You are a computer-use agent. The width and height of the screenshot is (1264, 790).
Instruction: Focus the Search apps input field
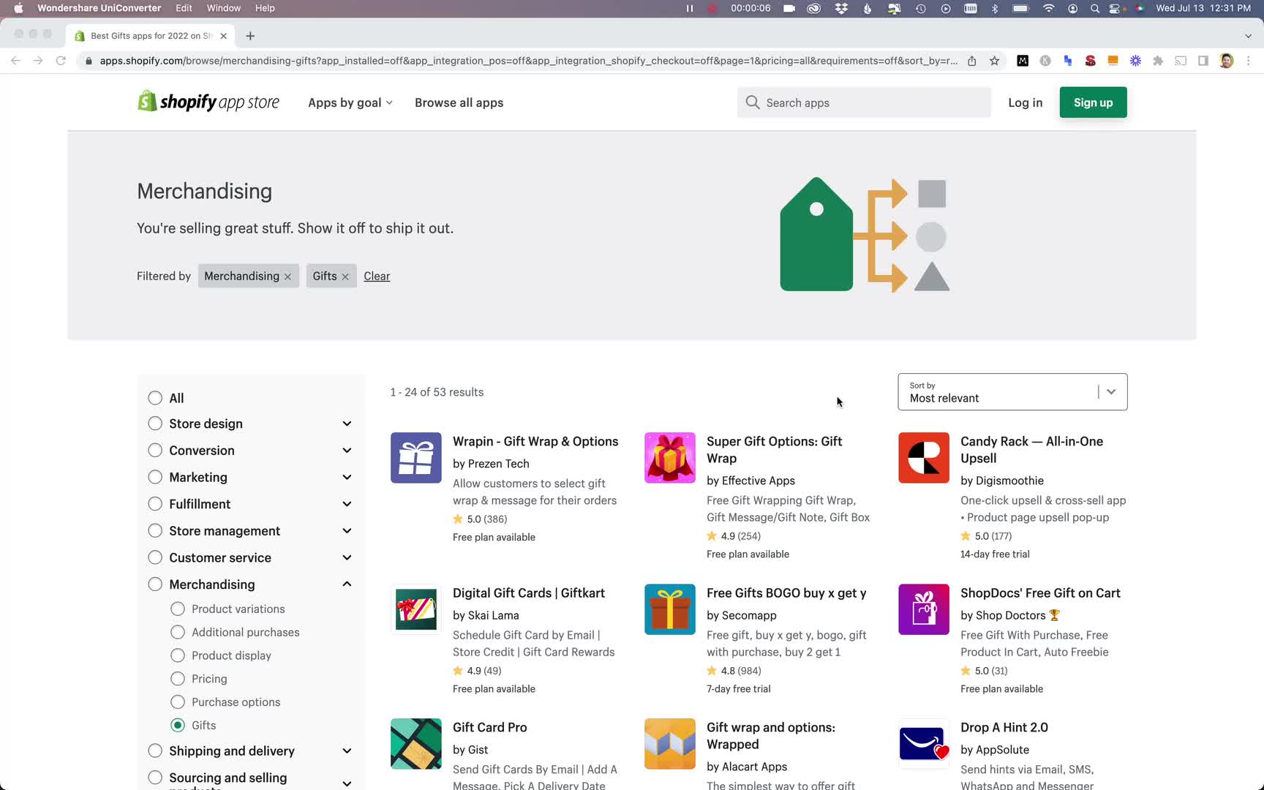pos(864,102)
